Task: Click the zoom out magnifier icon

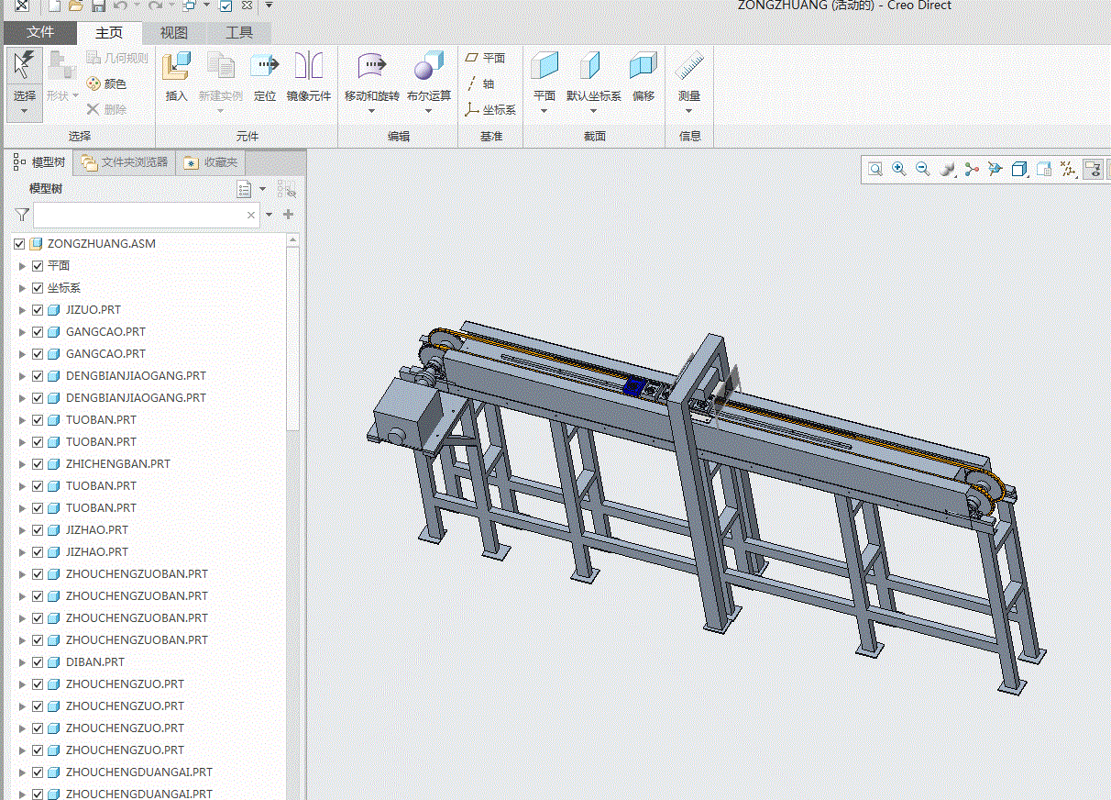Action: click(x=923, y=170)
